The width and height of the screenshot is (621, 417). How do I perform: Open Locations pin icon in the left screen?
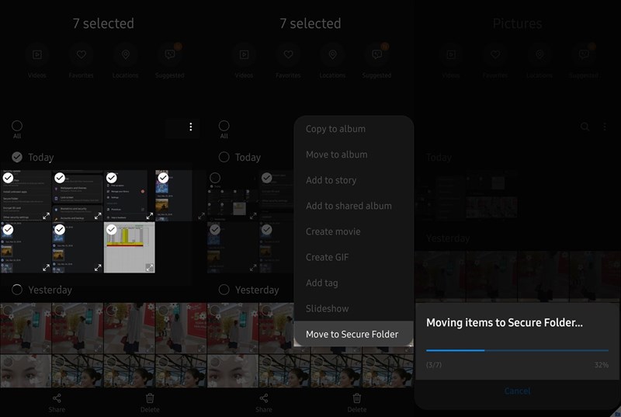[x=125, y=56]
